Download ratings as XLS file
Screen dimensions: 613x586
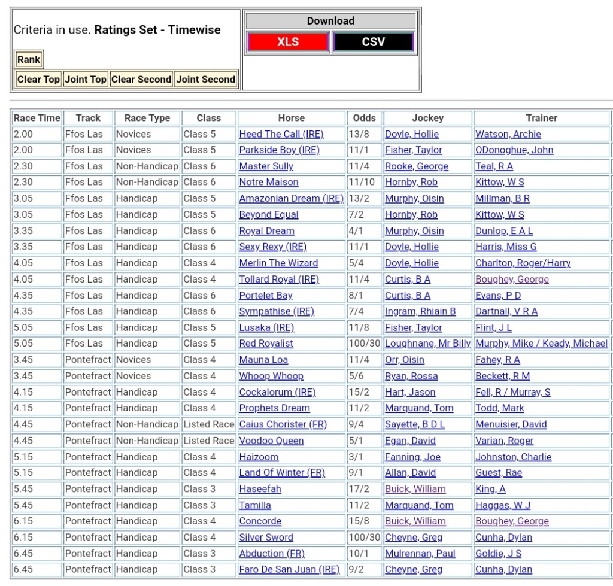point(288,42)
